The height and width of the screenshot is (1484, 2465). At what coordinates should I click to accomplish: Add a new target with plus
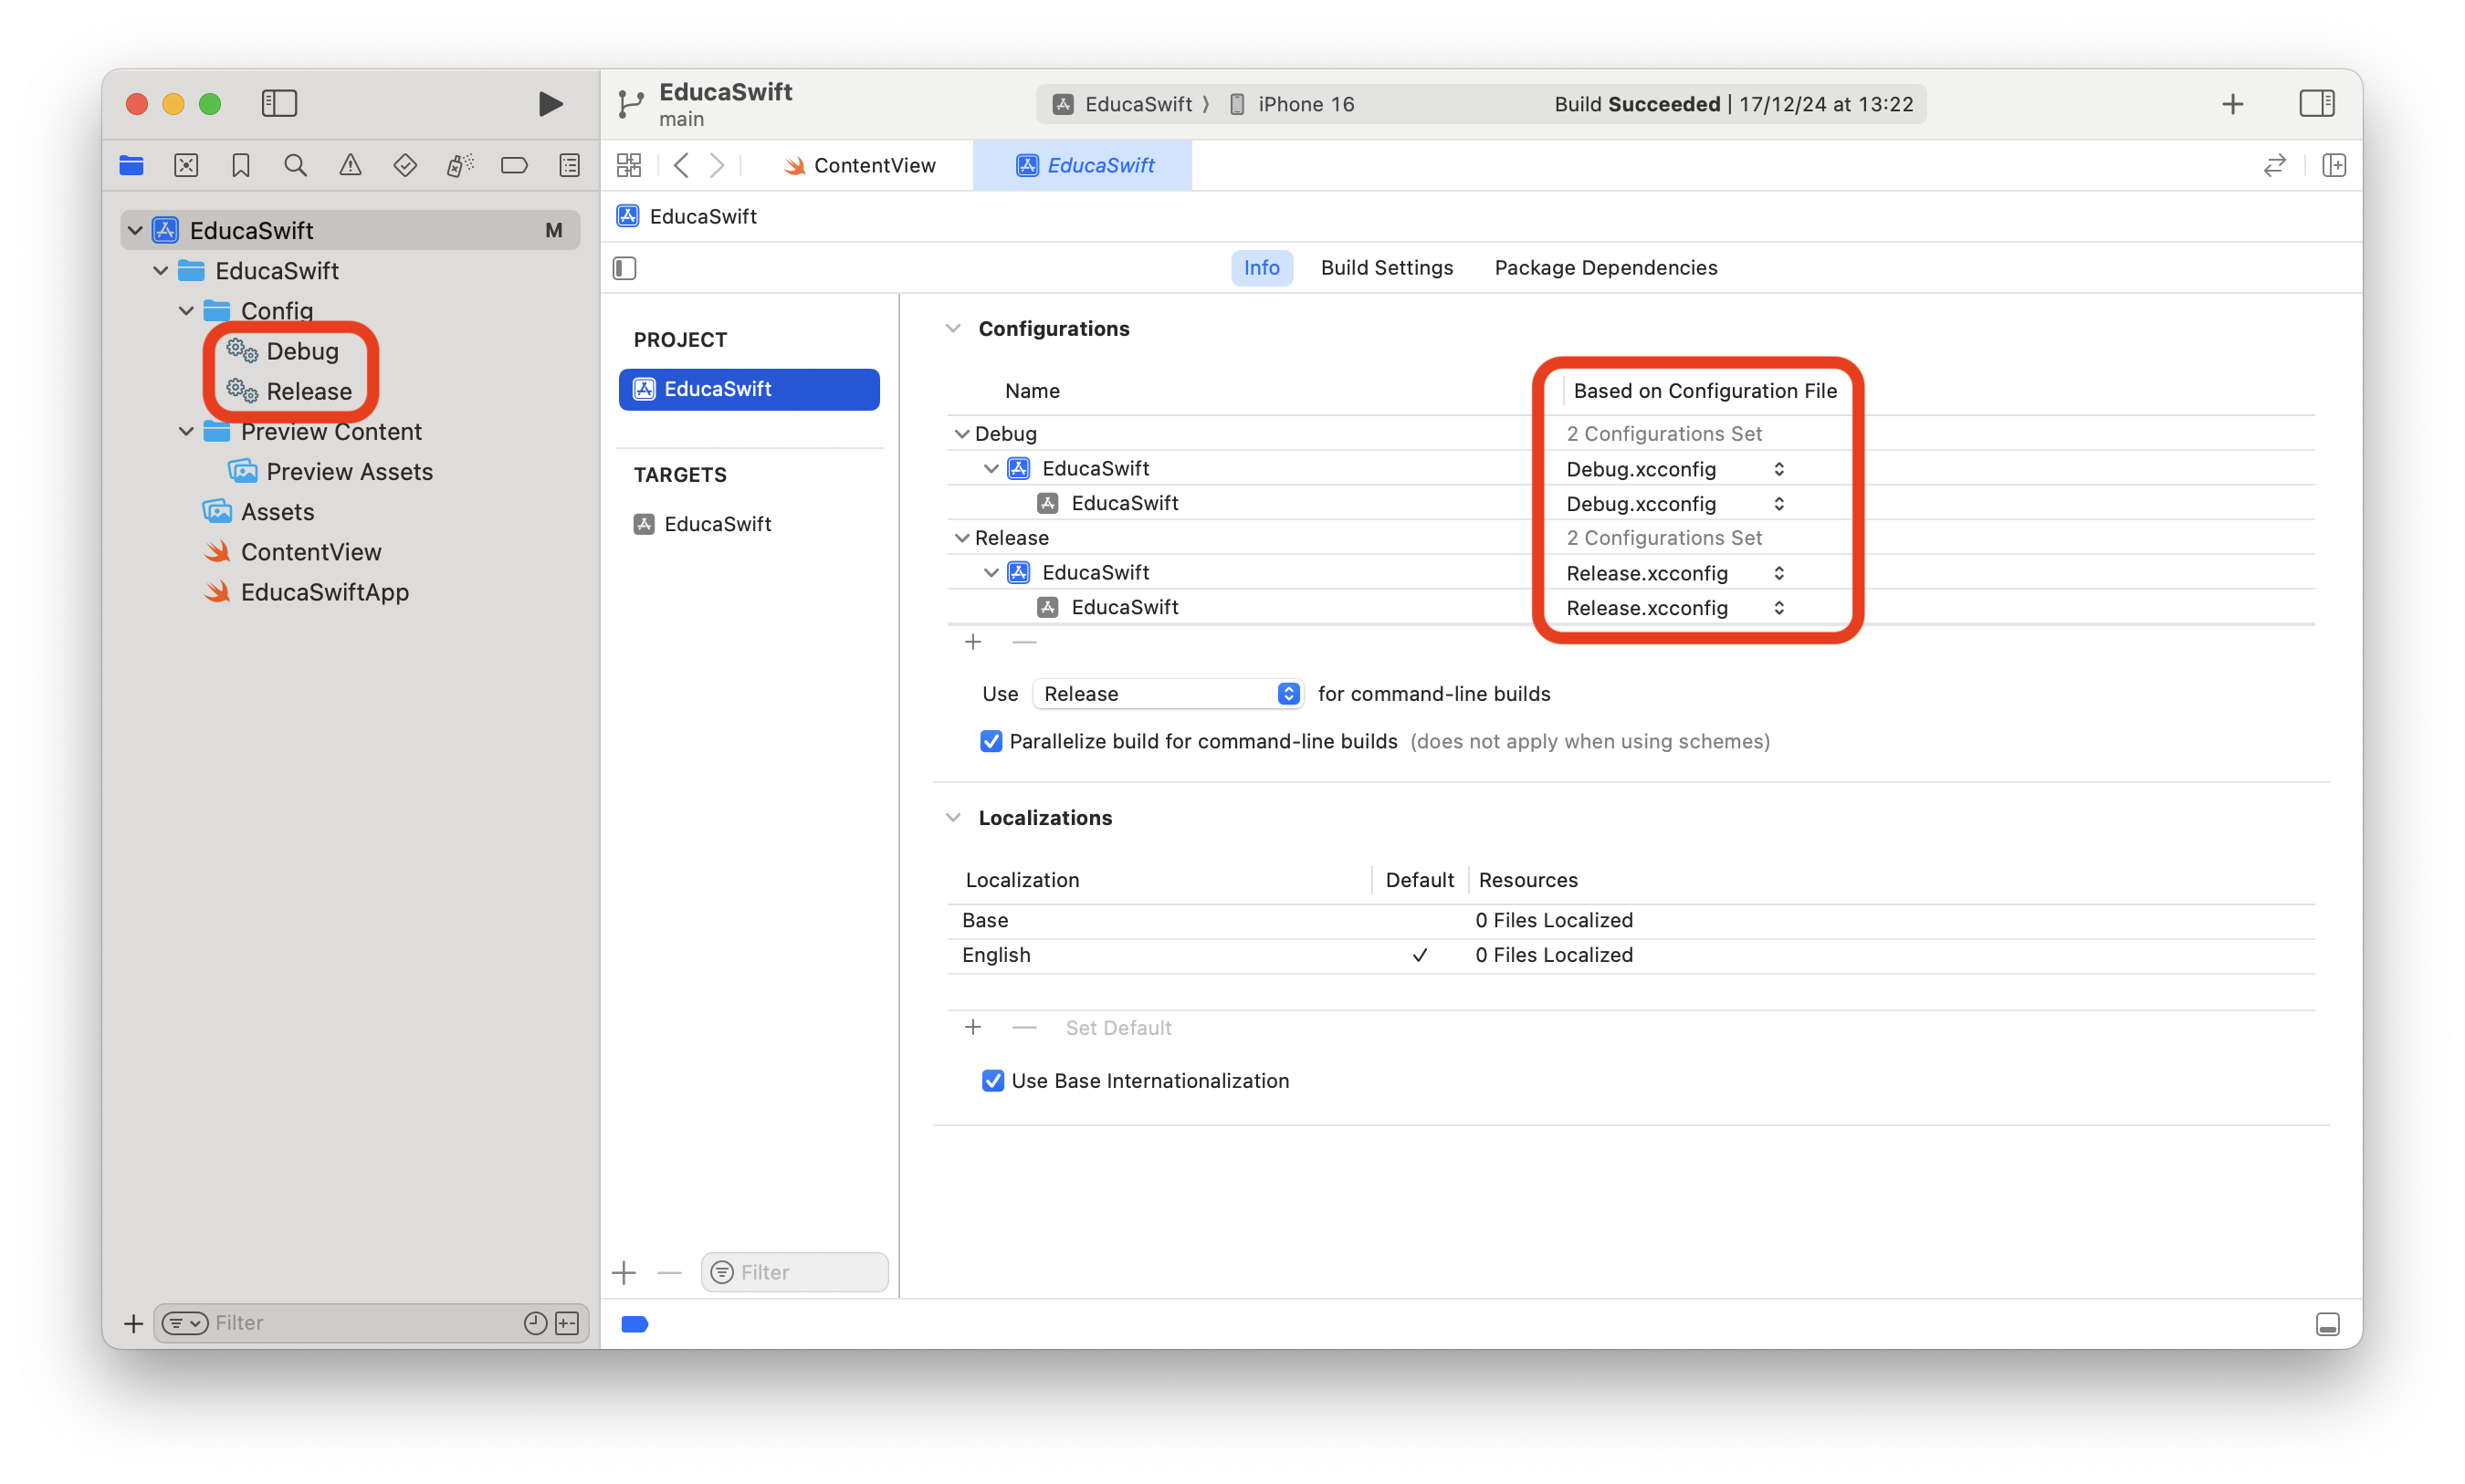pyautogui.click(x=624, y=1272)
